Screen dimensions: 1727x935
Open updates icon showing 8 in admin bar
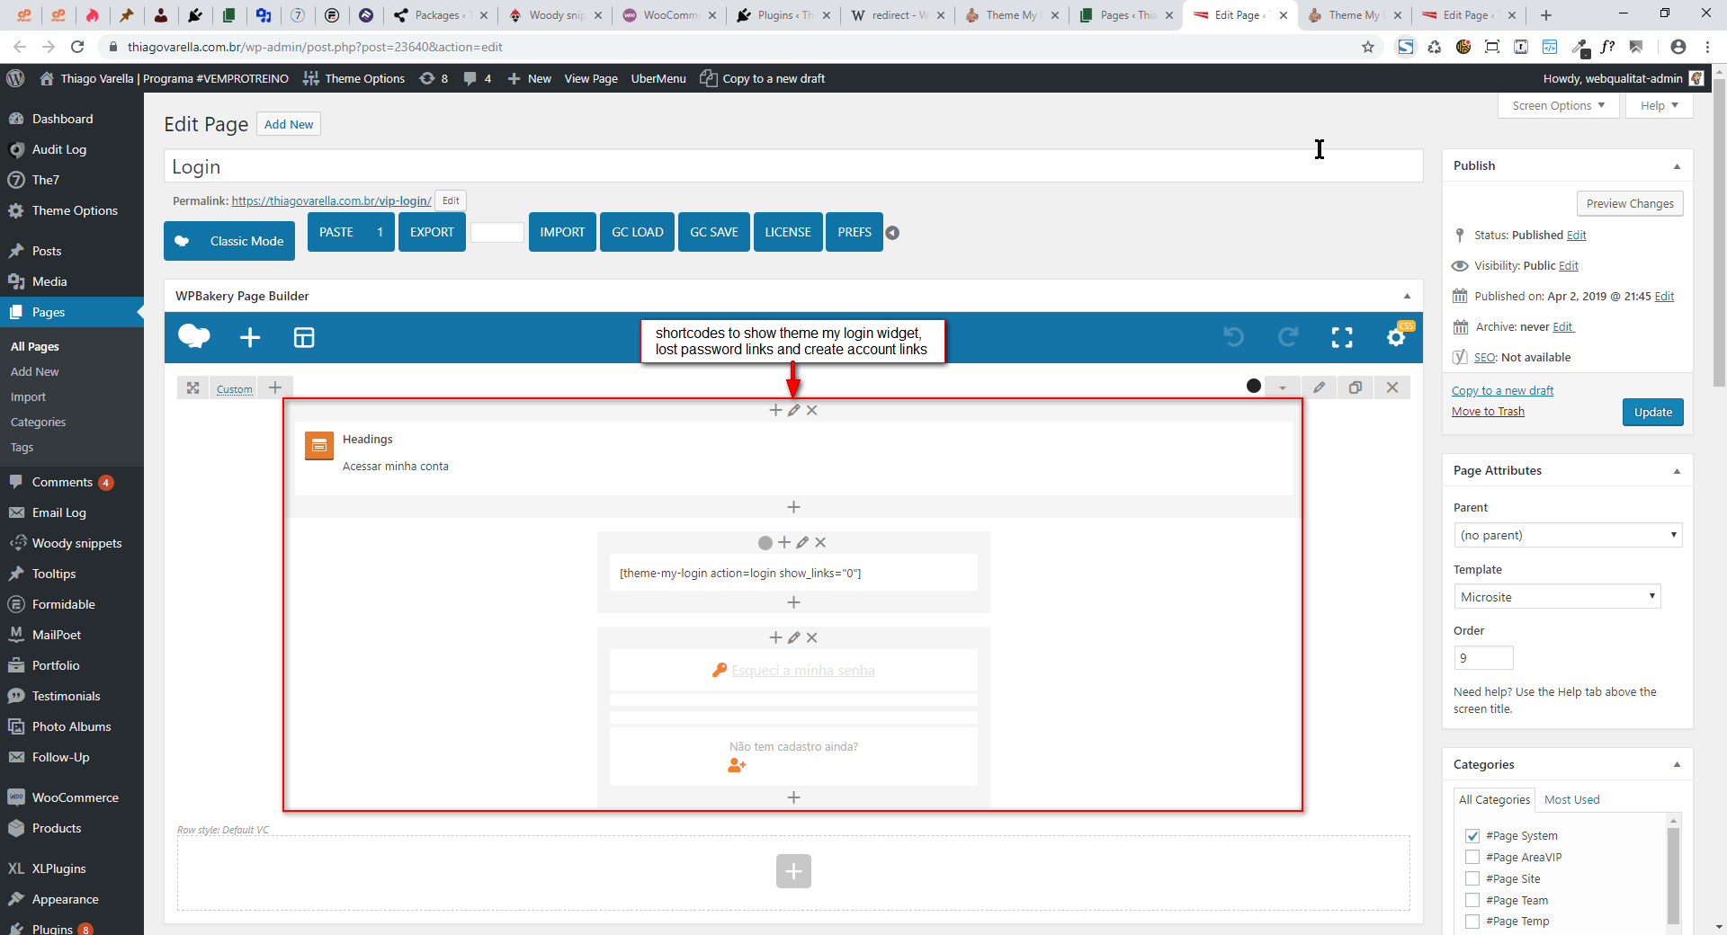434,78
